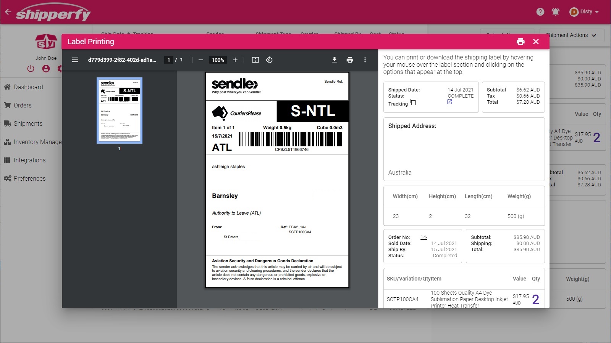
Task: Zoom out the label PDF
Action: (x=201, y=60)
